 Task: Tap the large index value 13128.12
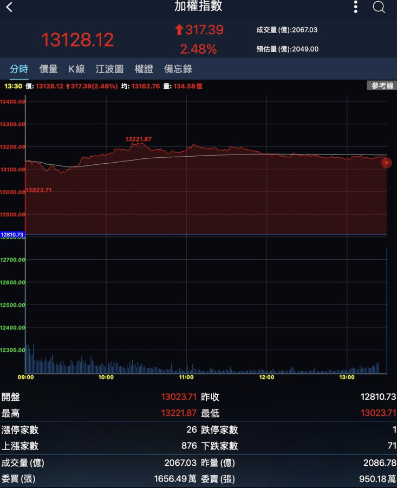click(x=77, y=40)
